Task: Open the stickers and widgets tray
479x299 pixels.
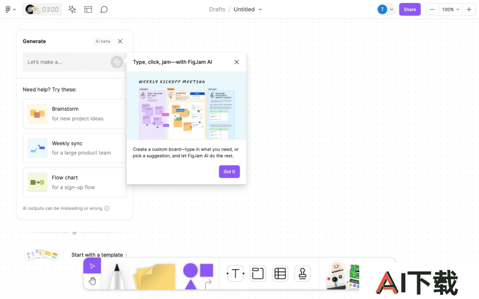Action: click(x=342, y=275)
